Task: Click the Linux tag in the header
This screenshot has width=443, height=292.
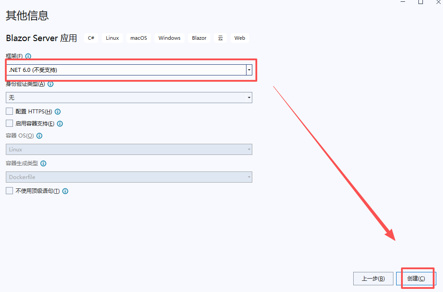Action: click(x=112, y=38)
